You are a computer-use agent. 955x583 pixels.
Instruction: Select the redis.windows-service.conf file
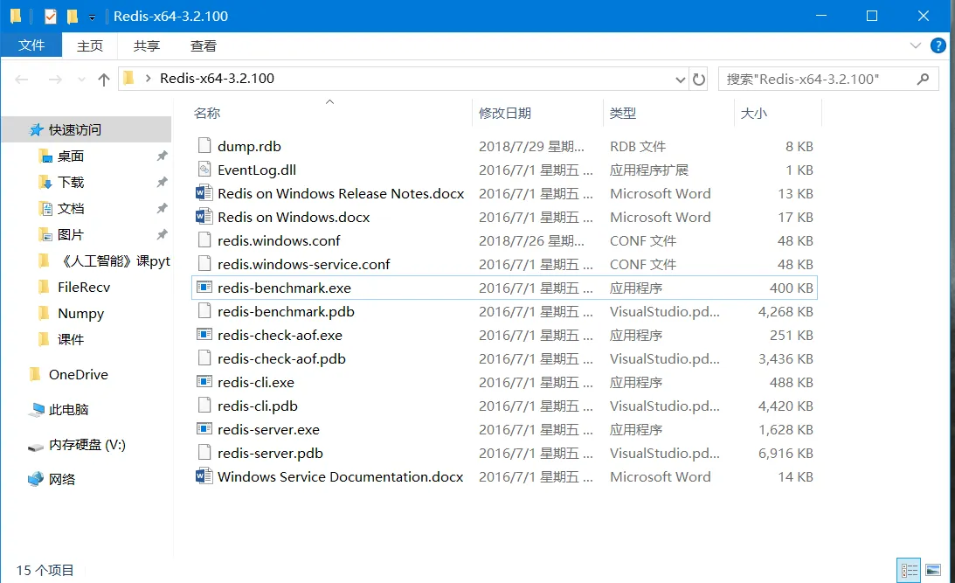tap(303, 264)
